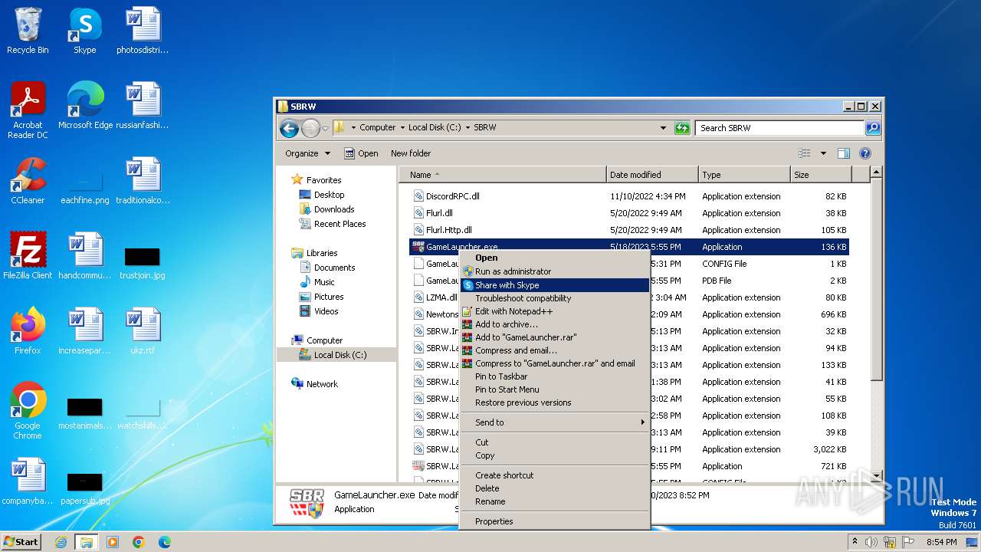Select the ukz.rtf desktop file
The width and height of the screenshot is (981, 552).
[143, 331]
